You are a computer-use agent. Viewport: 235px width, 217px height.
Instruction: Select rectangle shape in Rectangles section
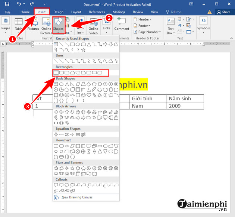coord(56,73)
